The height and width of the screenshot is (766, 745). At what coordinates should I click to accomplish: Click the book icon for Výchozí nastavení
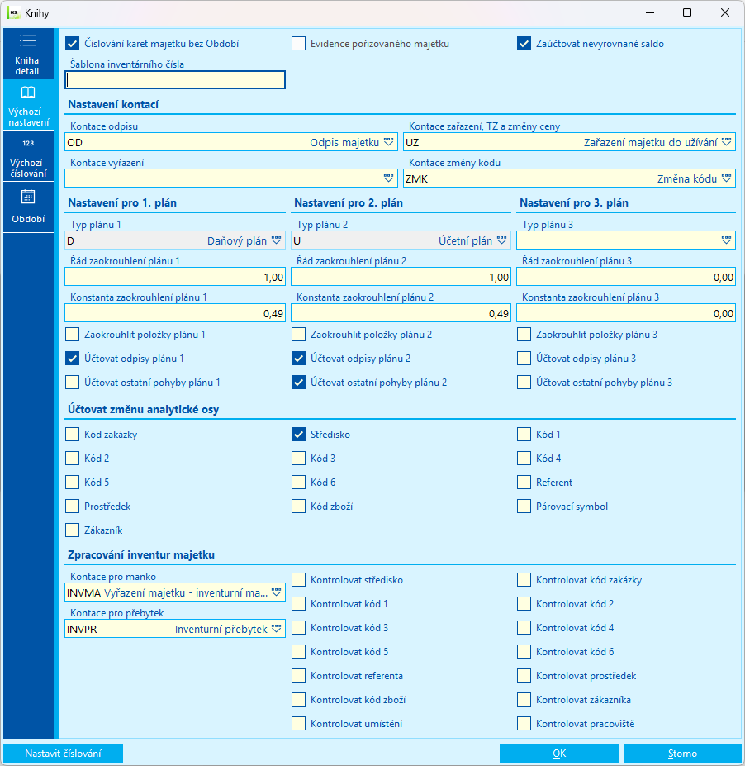point(28,92)
